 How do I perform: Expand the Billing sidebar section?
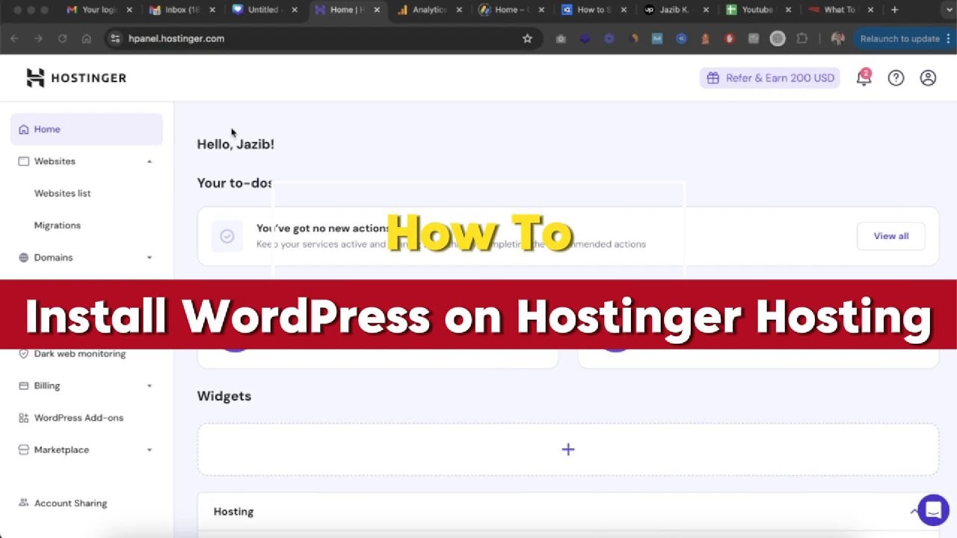pyautogui.click(x=150, y=386)
